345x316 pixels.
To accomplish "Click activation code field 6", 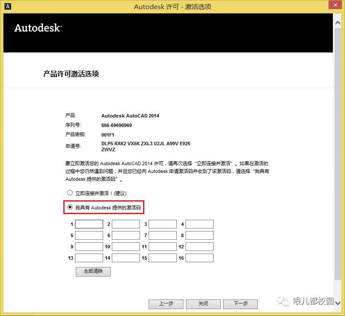I will [x=126, y=235].
